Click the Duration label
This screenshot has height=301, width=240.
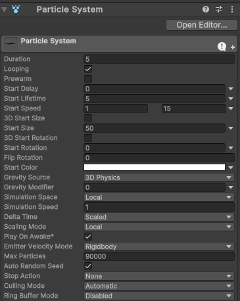click(17, 59)
